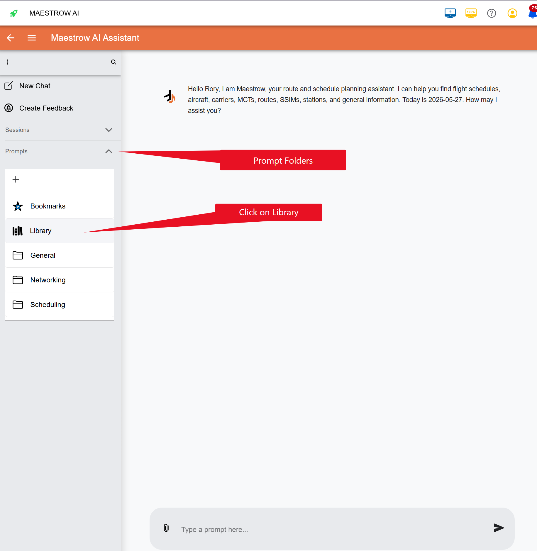Click the green rocket logo icon
This screenshot has height=551, width=537.
coord(13,13)
